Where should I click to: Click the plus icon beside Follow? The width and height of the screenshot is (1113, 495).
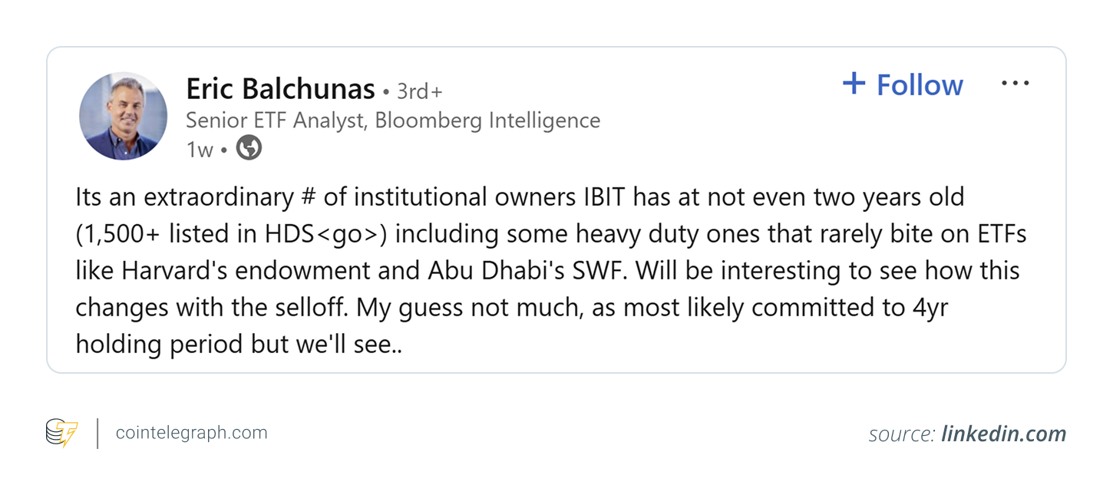tap(854, 83)
